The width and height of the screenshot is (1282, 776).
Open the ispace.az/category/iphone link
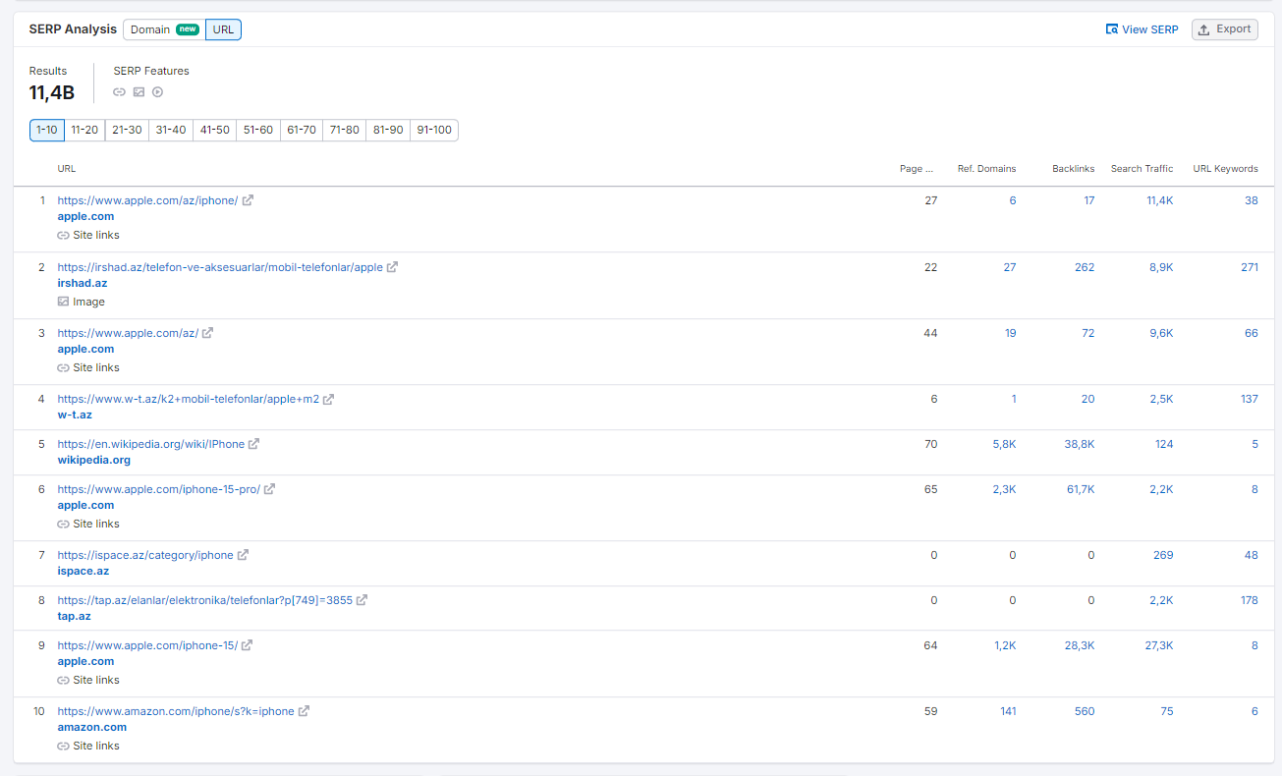(x=145, y=555)
